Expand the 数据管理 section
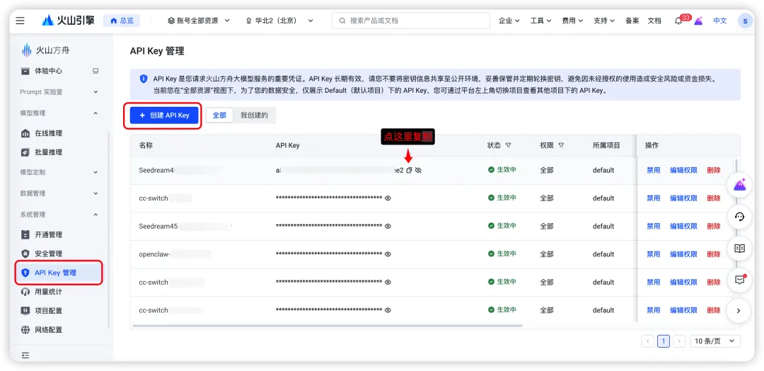This screenshot has width=764, height=371. [59, 193]
